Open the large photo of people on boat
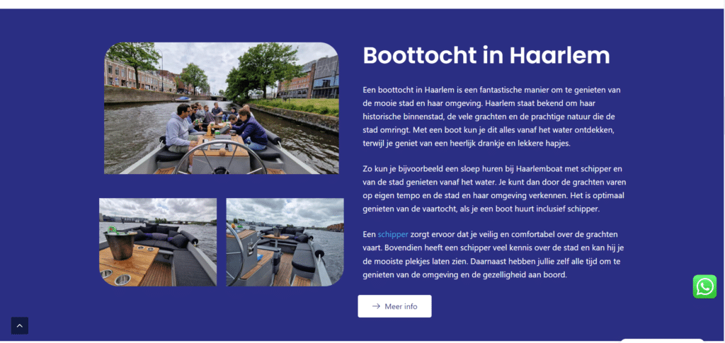The image size is (725, 343). (x=221, y=107)
